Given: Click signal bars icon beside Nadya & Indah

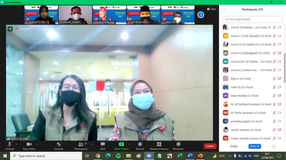Looking at the screenshot, I should click(x=8, y=139).
